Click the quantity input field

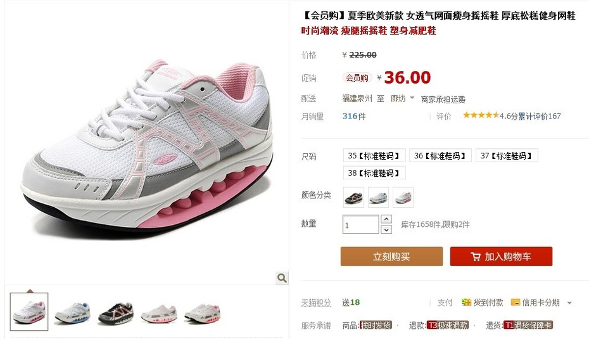(360, 224)
